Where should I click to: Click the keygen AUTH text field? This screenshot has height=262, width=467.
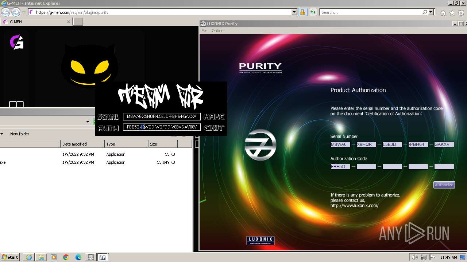pos(162,127)
